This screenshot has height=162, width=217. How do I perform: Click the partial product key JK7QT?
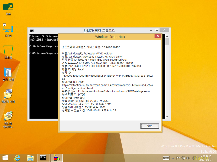[x=81, y=94]
